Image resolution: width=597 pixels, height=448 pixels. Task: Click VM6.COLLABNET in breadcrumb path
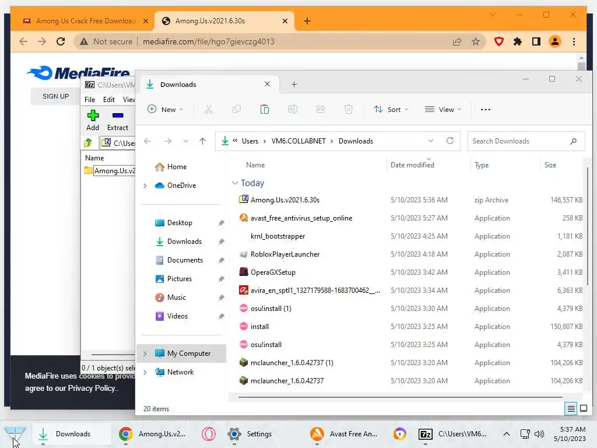[x=298, y=141]
